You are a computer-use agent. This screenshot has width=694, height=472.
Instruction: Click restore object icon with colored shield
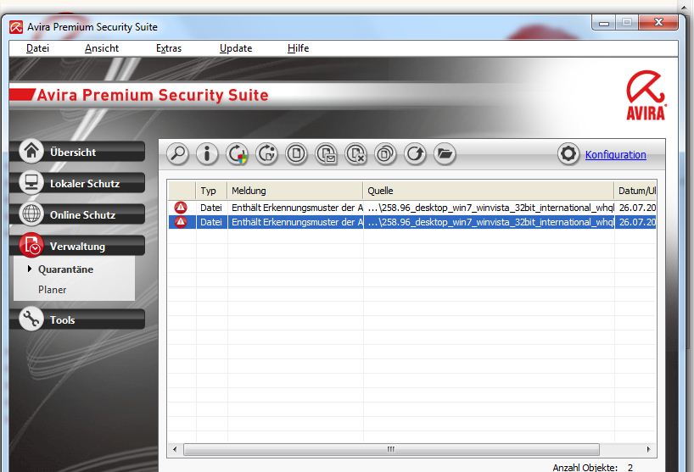pos(237,154)
